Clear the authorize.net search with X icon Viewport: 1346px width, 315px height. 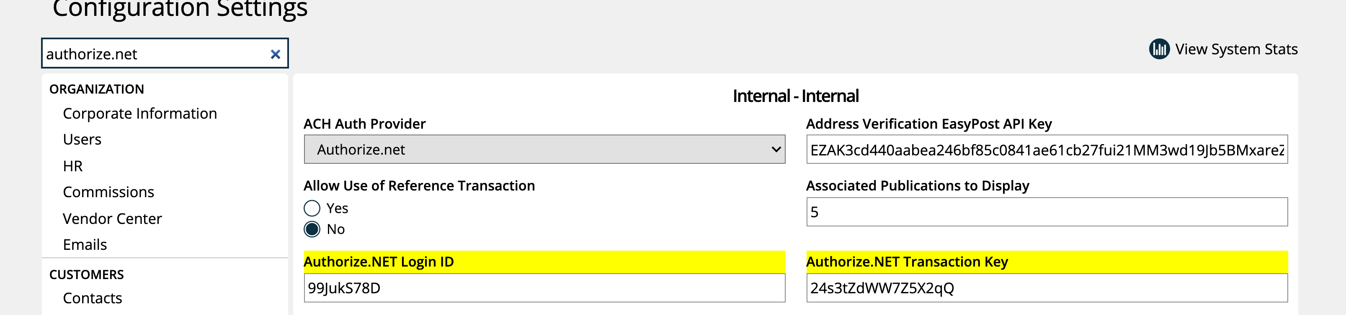pyautogui.click(x=276, y=54)
